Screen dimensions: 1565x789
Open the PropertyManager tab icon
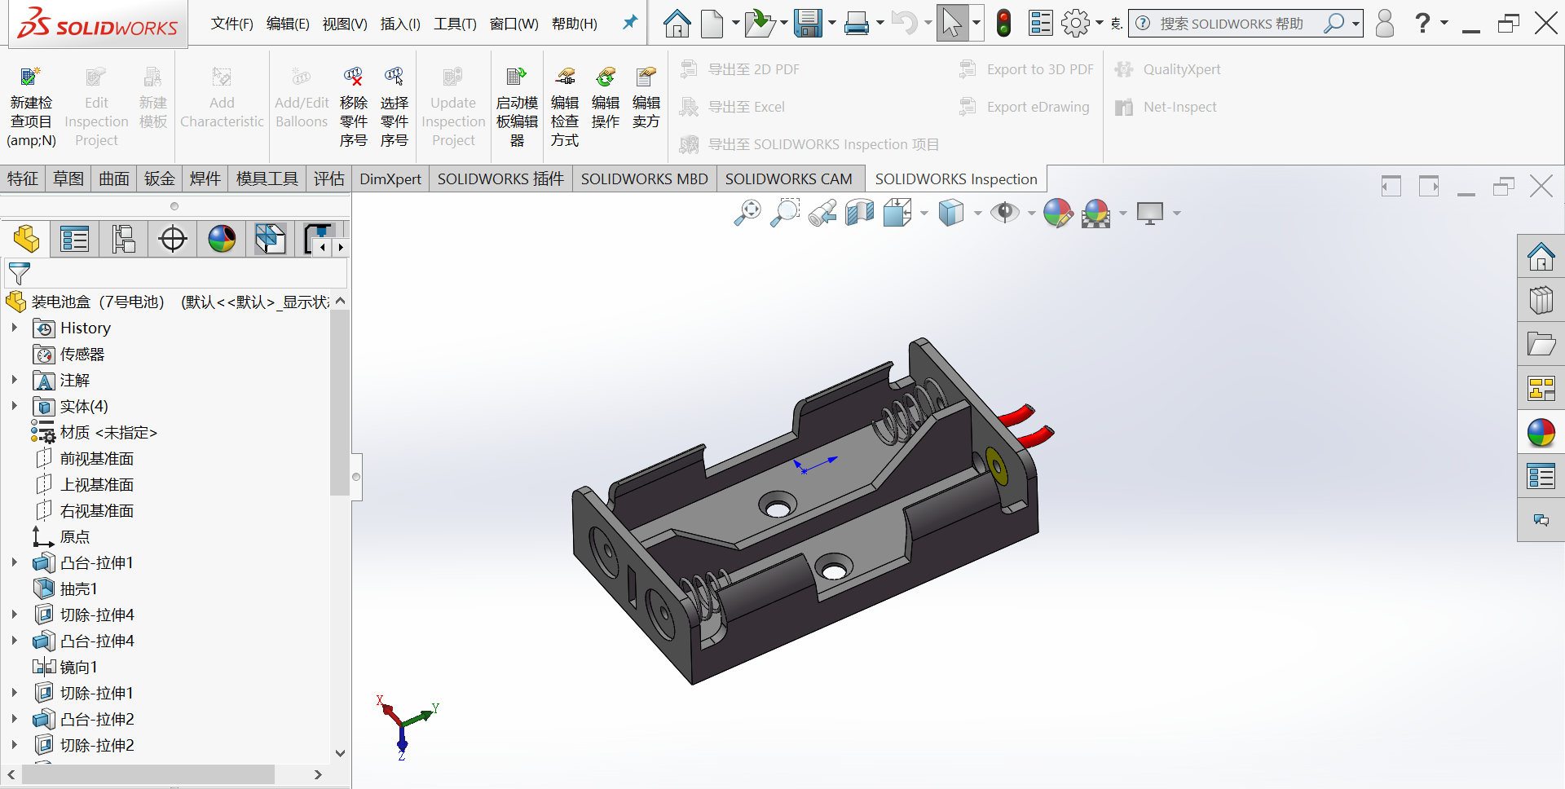click(74, 240)
